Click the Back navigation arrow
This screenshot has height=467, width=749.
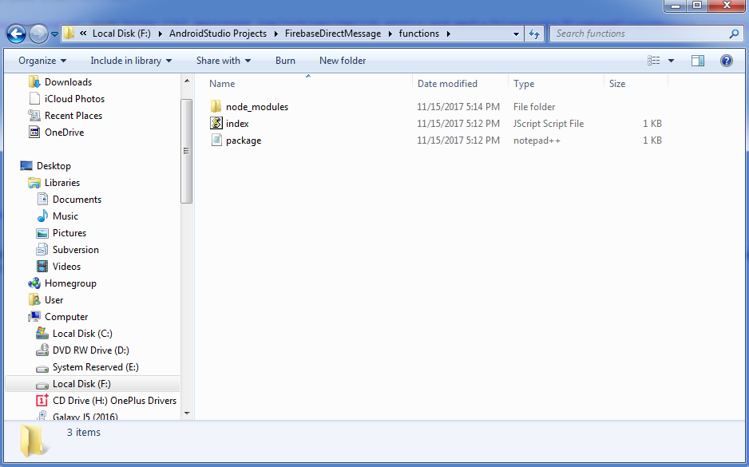(16, 34)
